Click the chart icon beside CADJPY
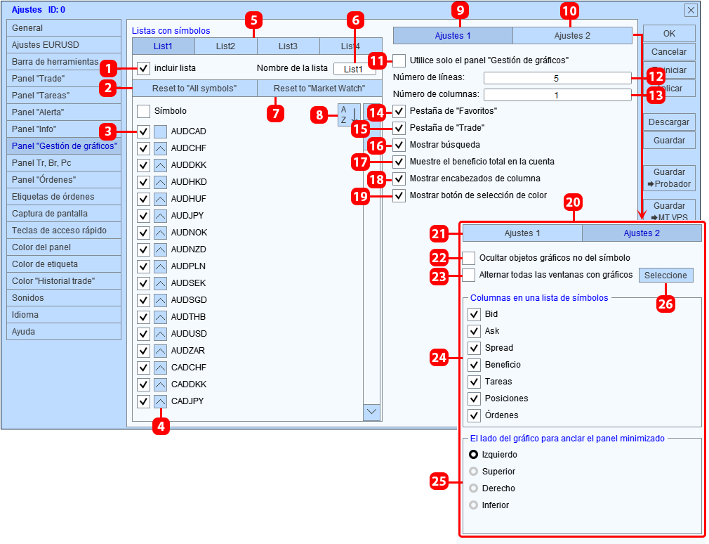The width and height of the screenshot is (709, 544). (160, 401)
